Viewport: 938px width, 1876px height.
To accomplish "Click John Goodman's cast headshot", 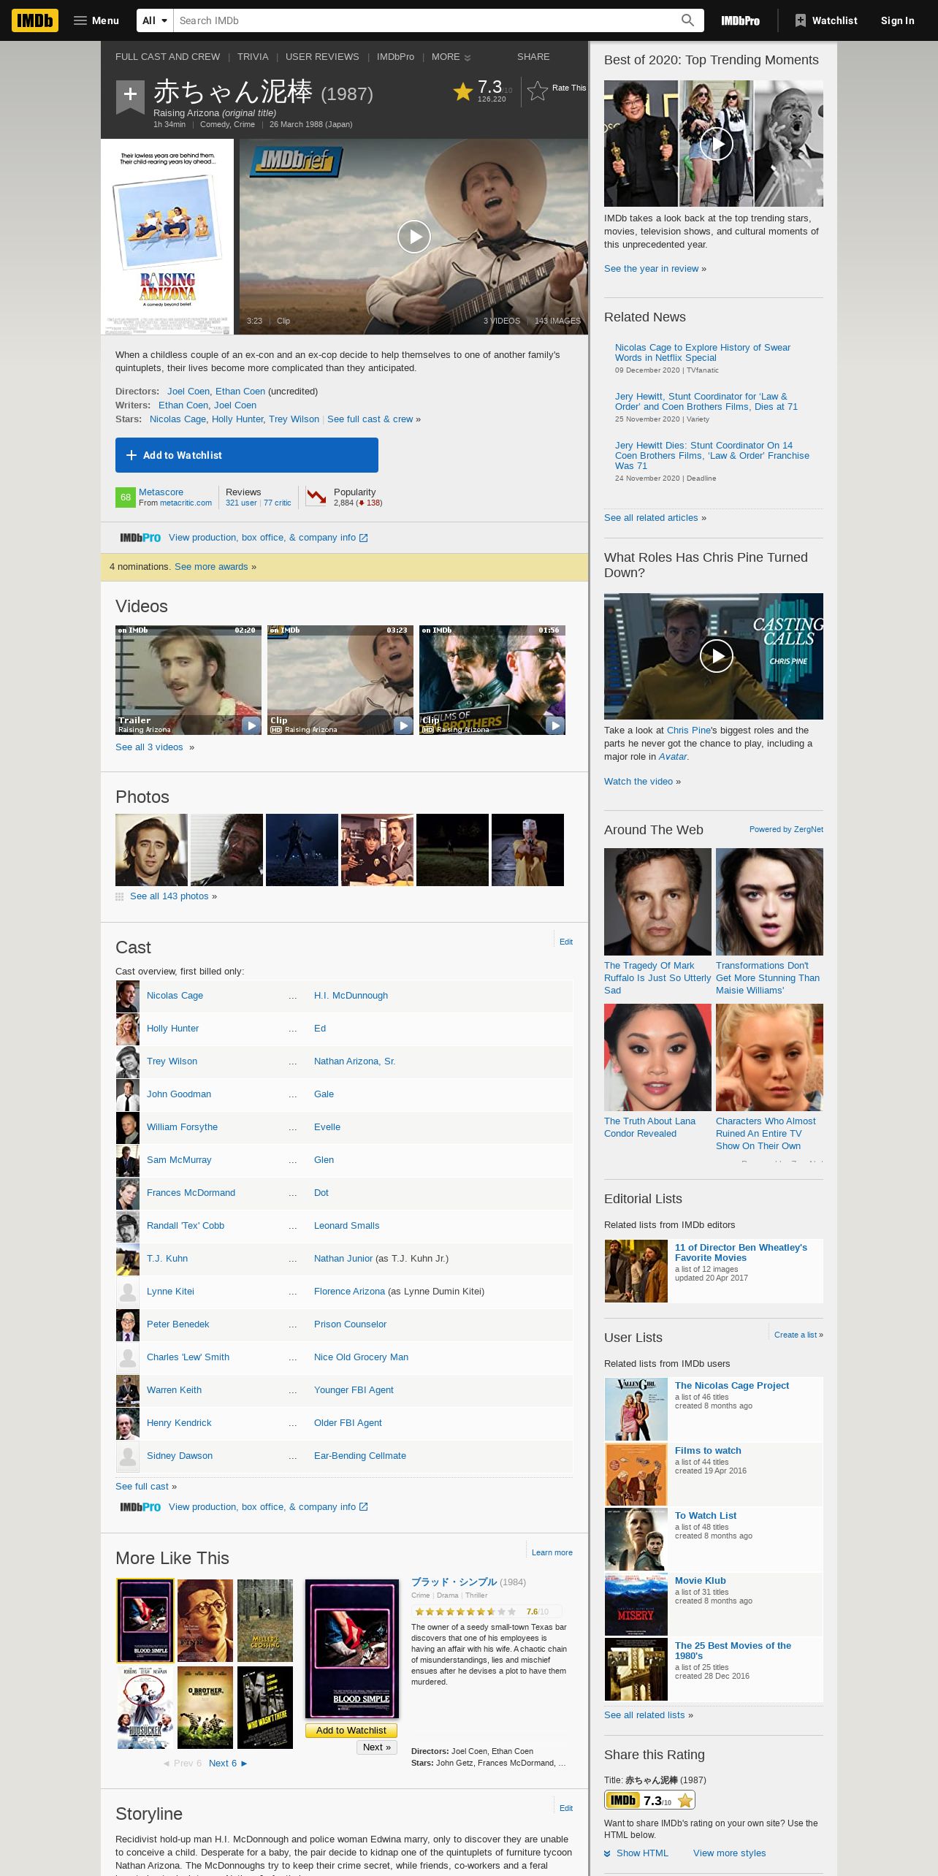I will 128,1094.
